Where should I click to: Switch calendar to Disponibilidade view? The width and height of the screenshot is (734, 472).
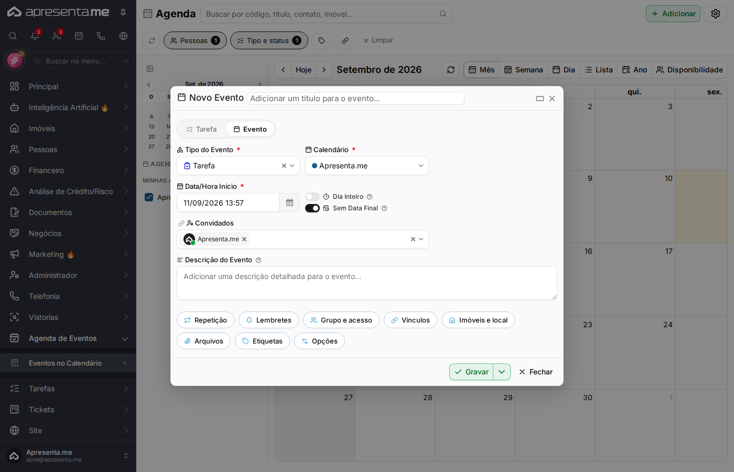pos(689,70)
